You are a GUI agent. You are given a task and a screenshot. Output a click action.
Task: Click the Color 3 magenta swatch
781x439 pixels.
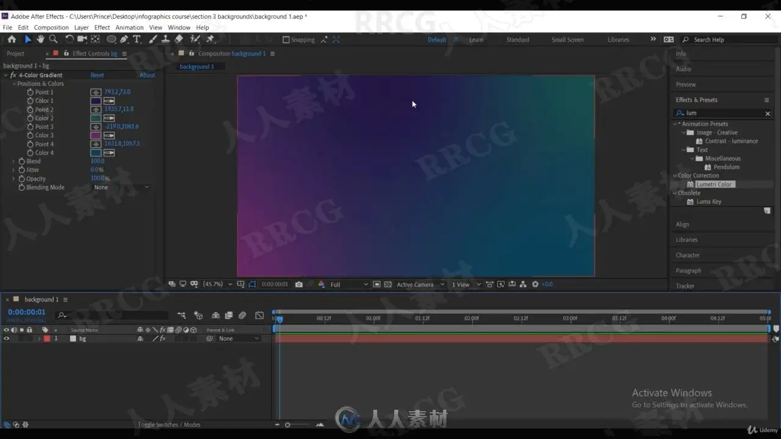click(96, 135)
